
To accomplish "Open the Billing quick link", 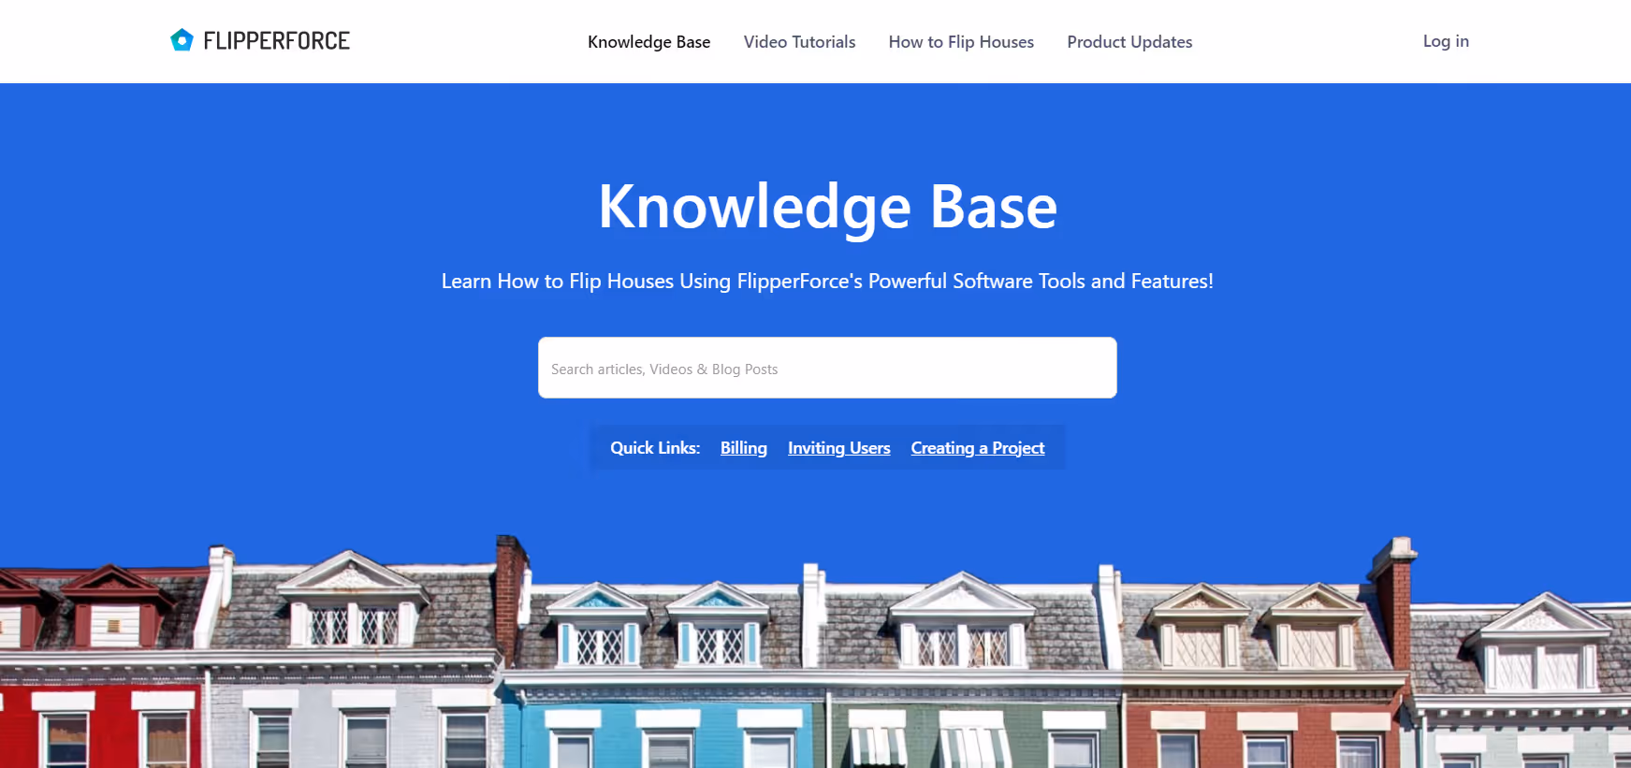I will point(744,448).
